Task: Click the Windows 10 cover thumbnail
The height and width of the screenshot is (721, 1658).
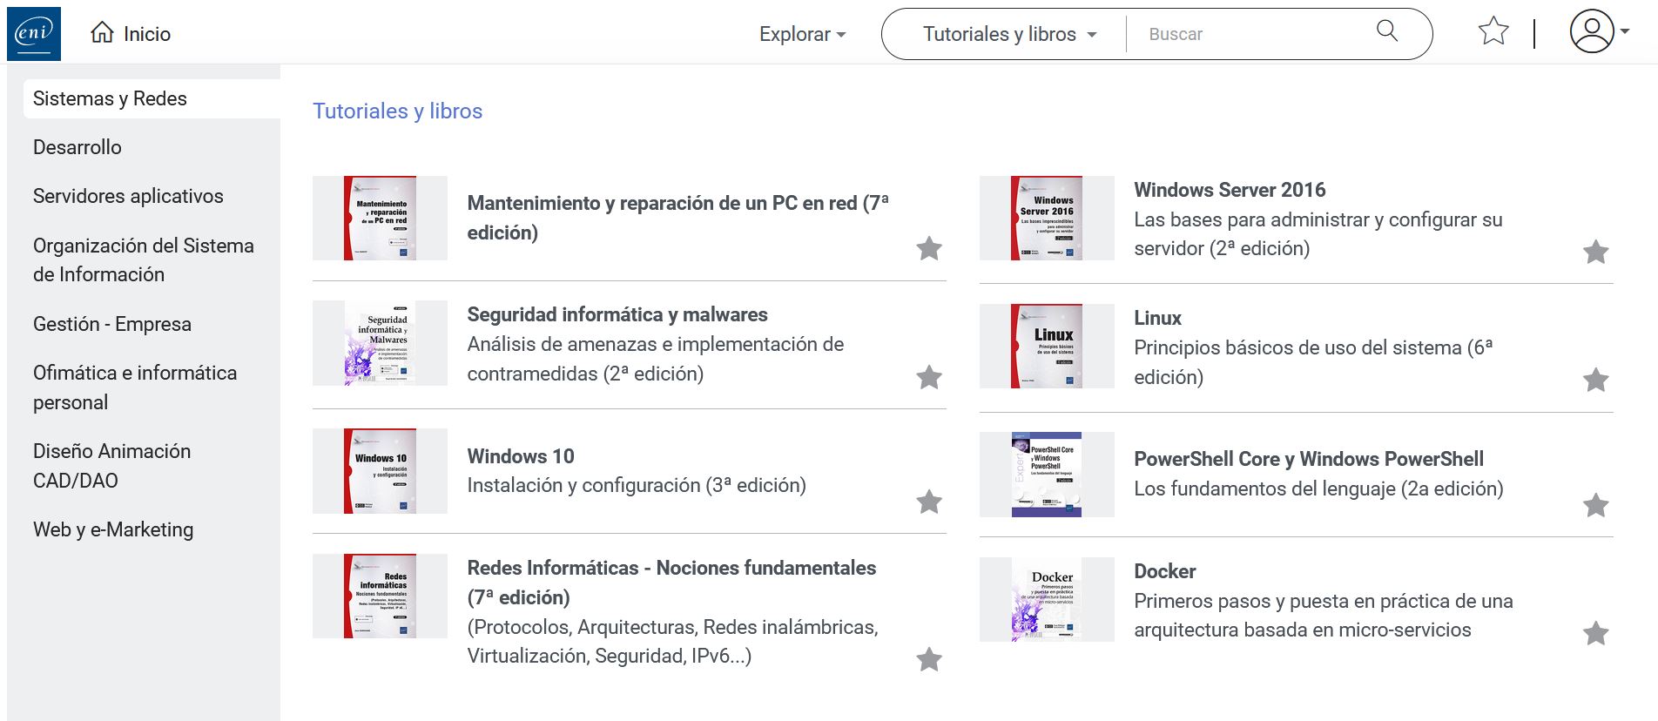Action: (x=380, y=470)
